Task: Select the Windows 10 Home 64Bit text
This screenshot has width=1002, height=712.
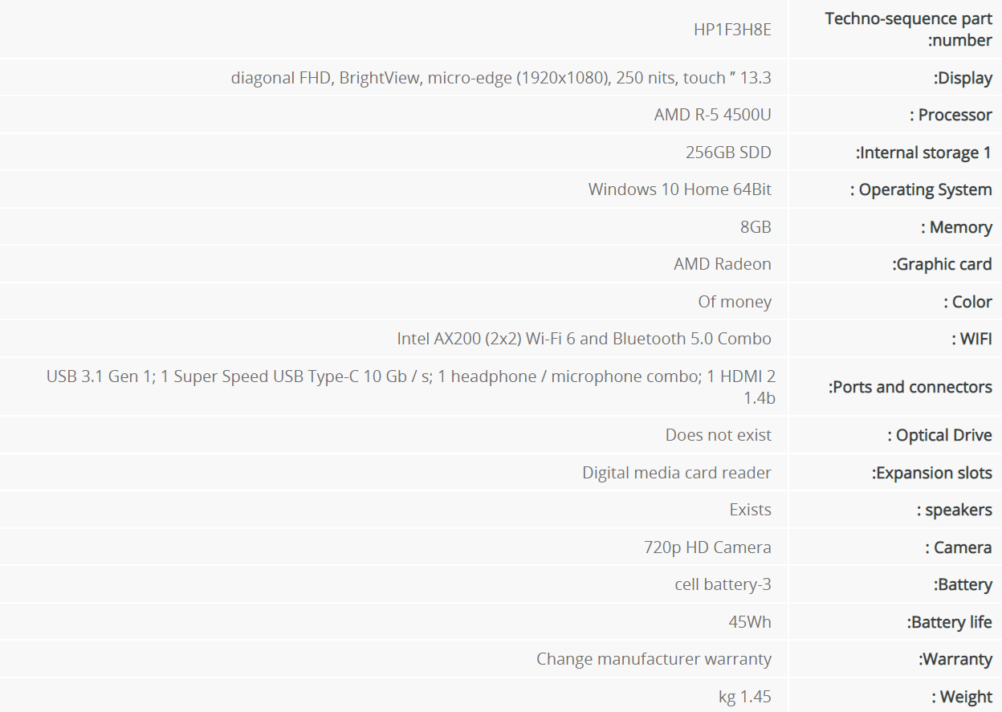Action: [679, 189]
